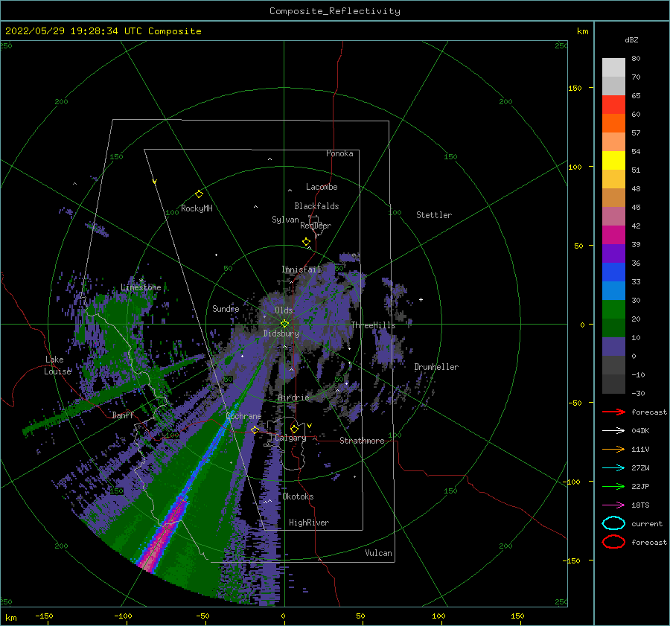Click purple swatch between 39 and 36
The width and height of the screenshot is (670, 626).
pyautogui.click(x=613, y=253)
